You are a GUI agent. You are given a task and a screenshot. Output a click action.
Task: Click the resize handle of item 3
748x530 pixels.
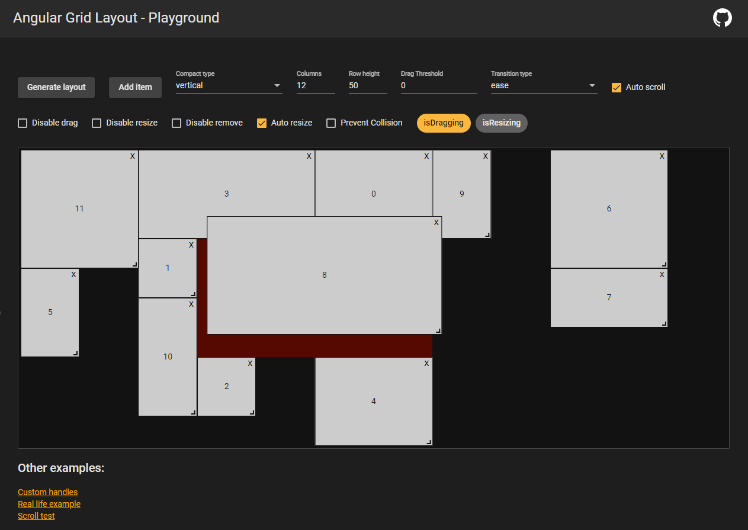pyautogui.click(x=311, y=233)
